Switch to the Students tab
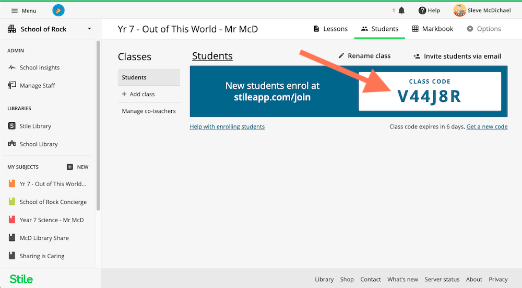 coord(380,29)
